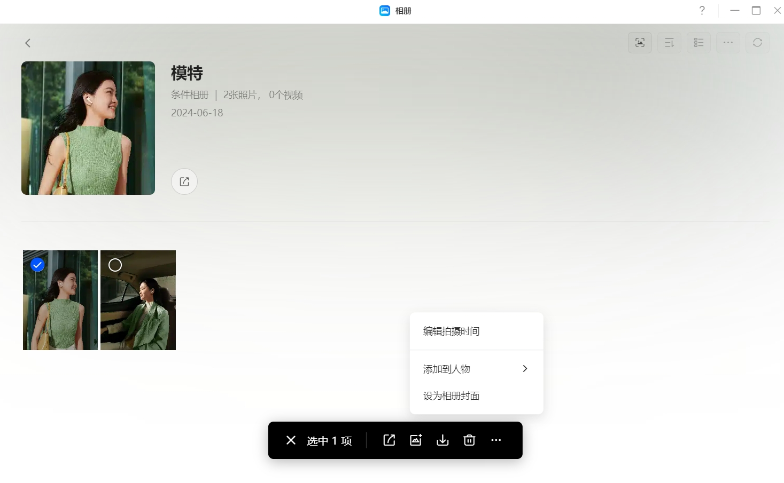The height and width of the screenshot is (483, 784).
Task: Click the large album cover image
Action: [x=88, y=128]
